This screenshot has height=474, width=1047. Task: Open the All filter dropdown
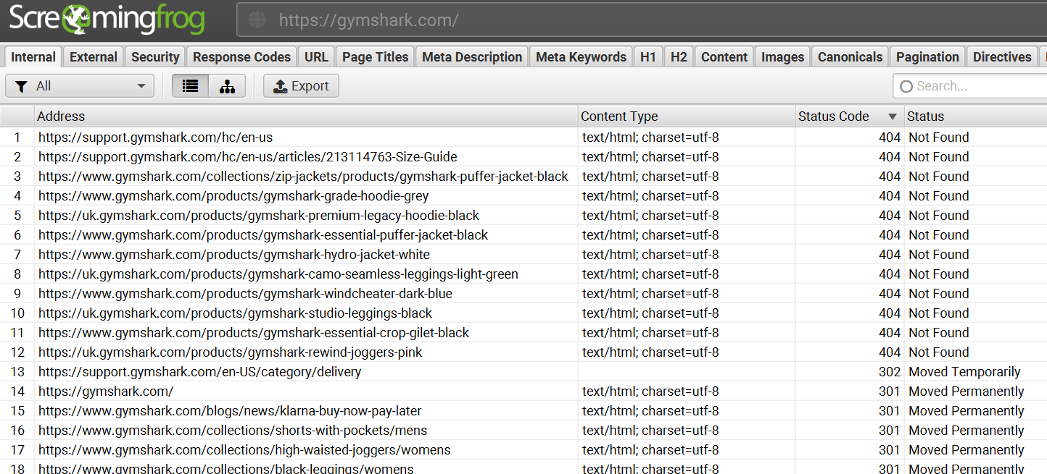[80, 86]
